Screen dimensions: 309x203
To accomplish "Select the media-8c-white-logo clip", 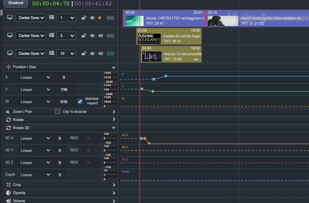I will point(169,37).
